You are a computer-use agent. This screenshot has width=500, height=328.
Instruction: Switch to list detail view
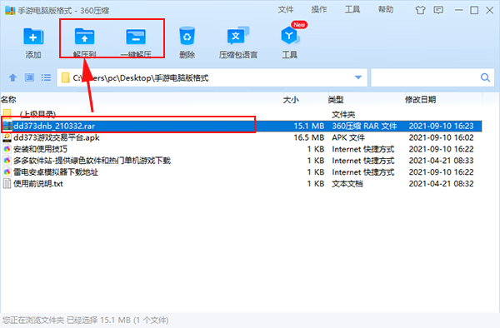coord(46,77)
